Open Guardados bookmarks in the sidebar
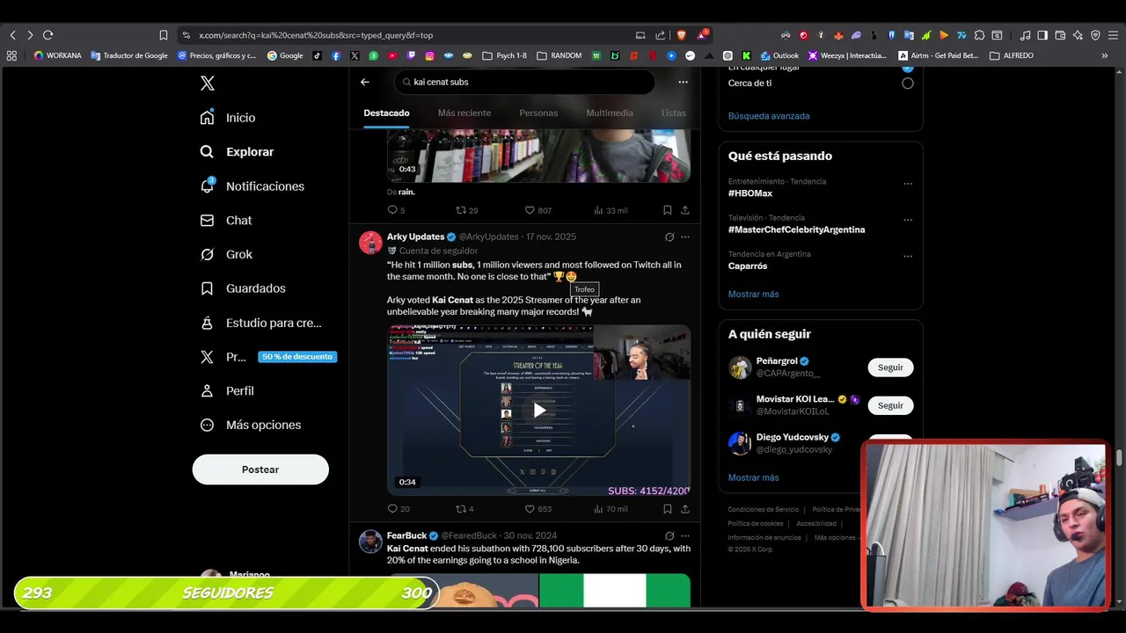Image resolution: width=1126 pixels, height=633 pixels. click(x=243, y=288)
